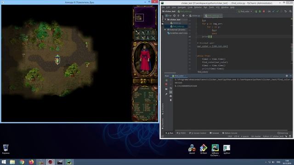
Task: Toggle scroll to end in Run console
Action: 170,92
